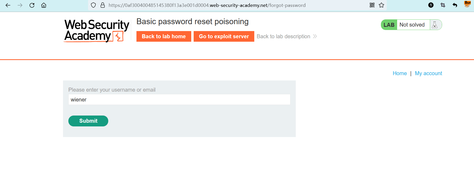The width and height of the screenshot is (474, 196).
Task: Open the tracking protection shield
Action: tap(93, 5)
